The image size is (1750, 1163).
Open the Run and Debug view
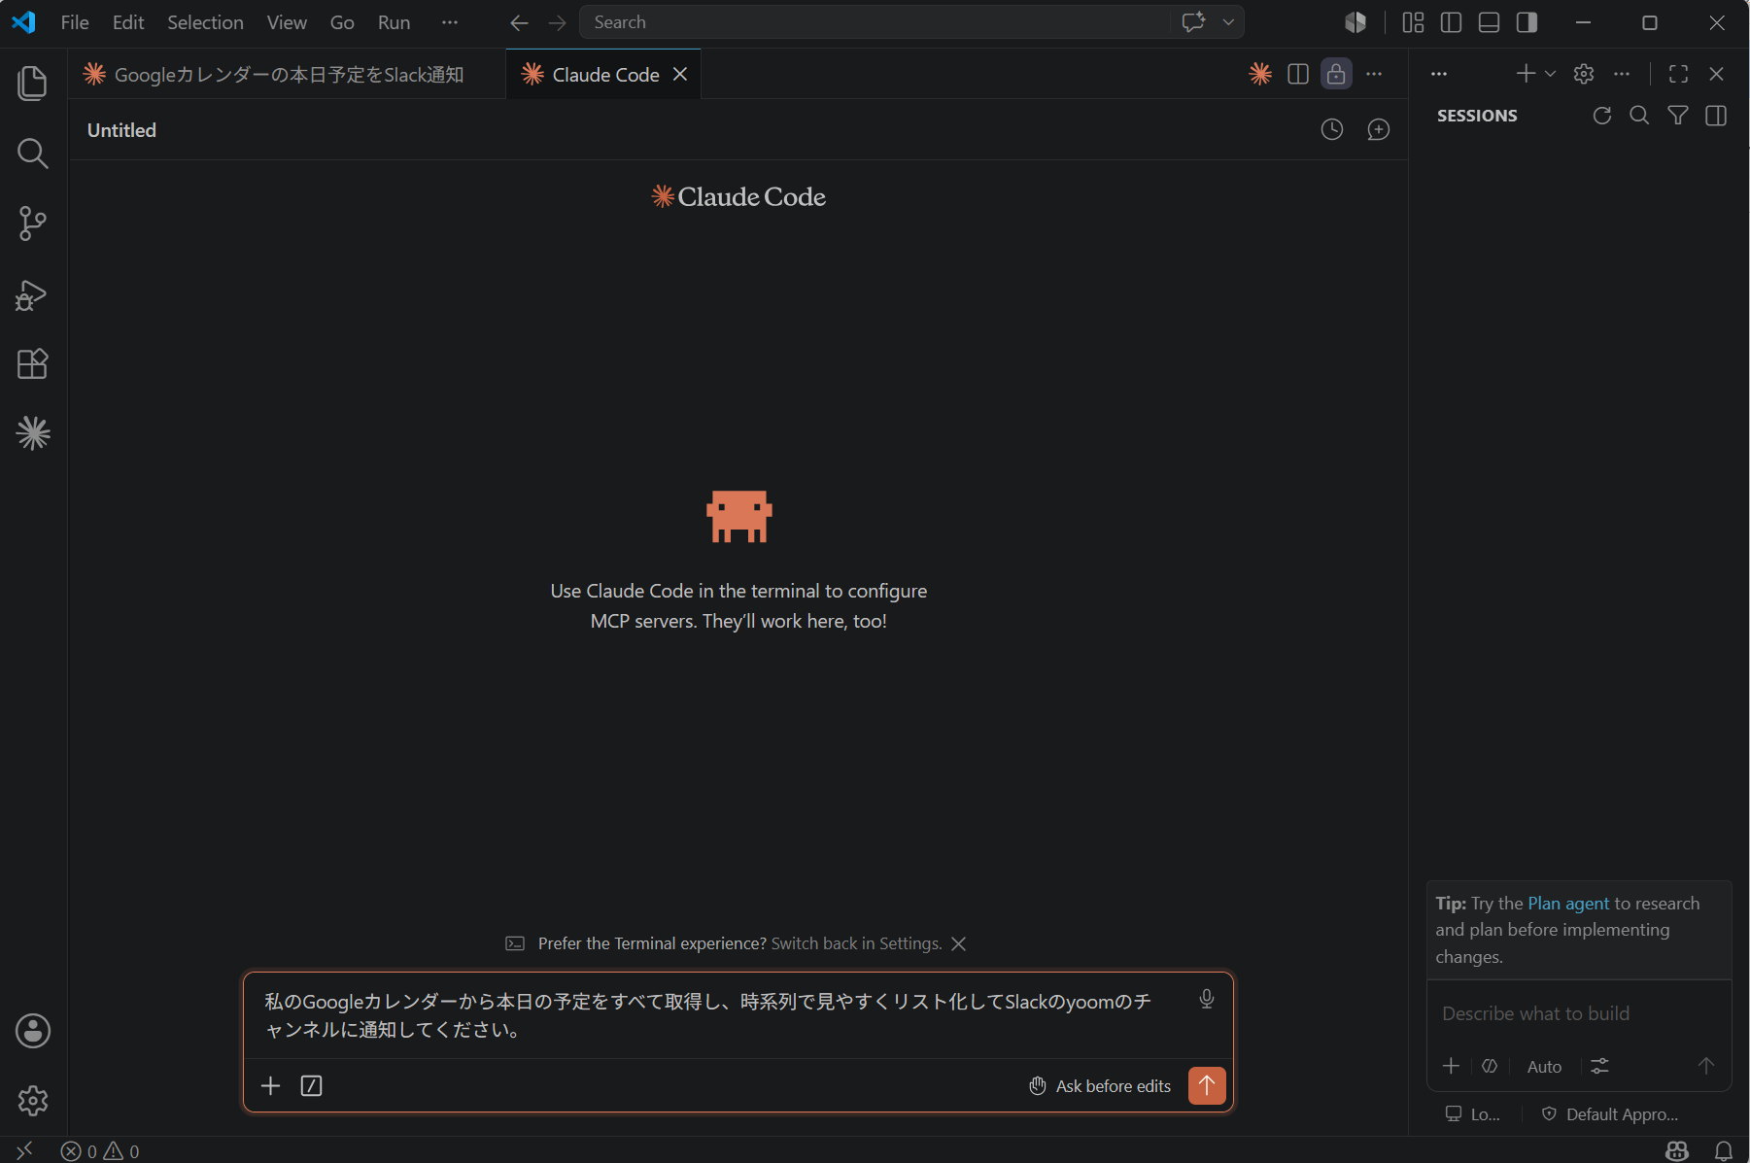[33, 294]
